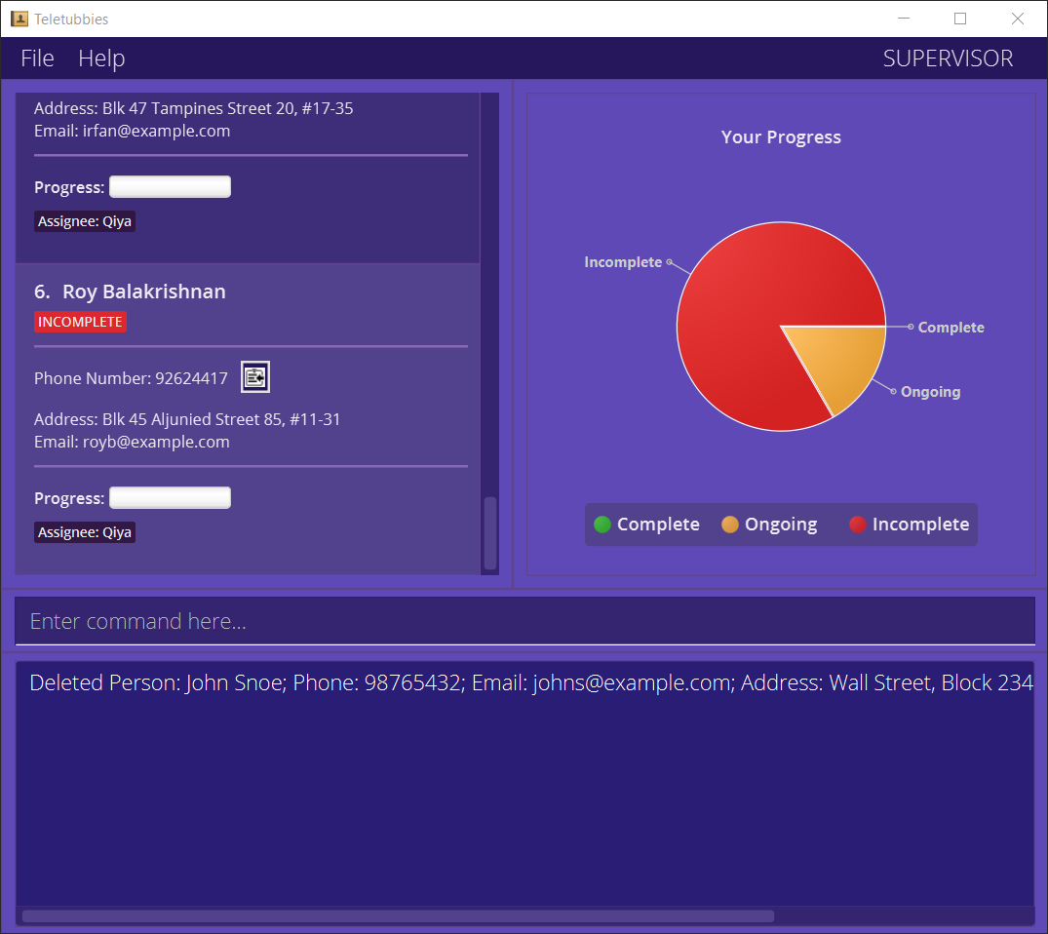
Task: Click Roy Balakrishnan's progress bar
Action: (170, 498)
